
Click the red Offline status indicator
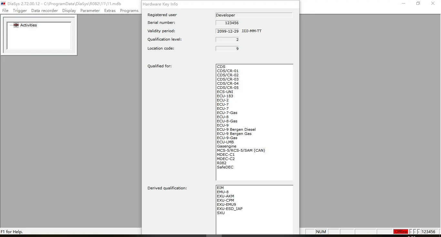(x=401, y=232)
